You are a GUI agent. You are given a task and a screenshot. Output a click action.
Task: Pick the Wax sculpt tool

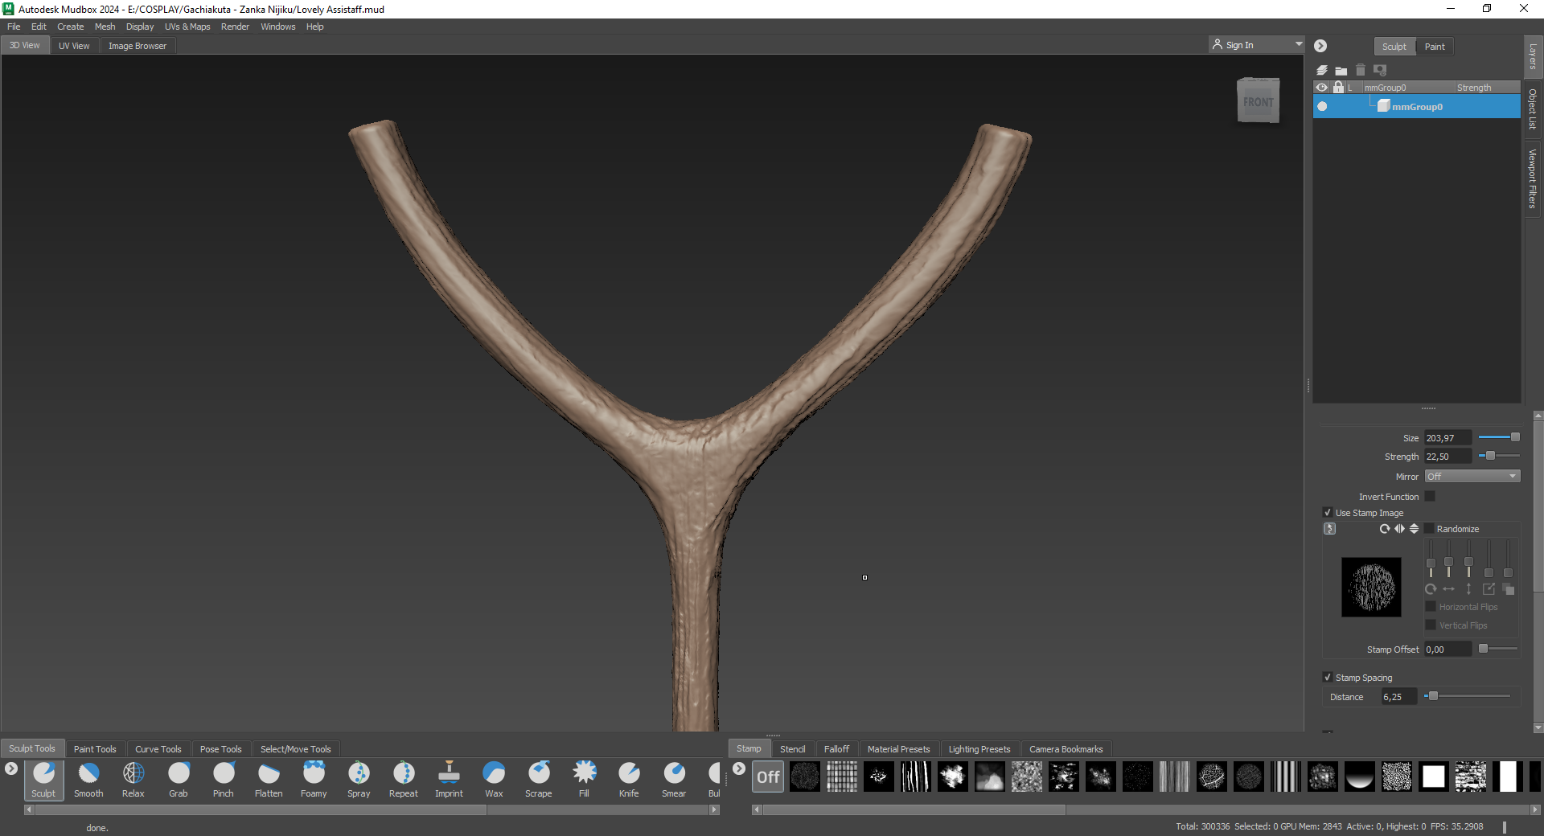click(494, 774)
